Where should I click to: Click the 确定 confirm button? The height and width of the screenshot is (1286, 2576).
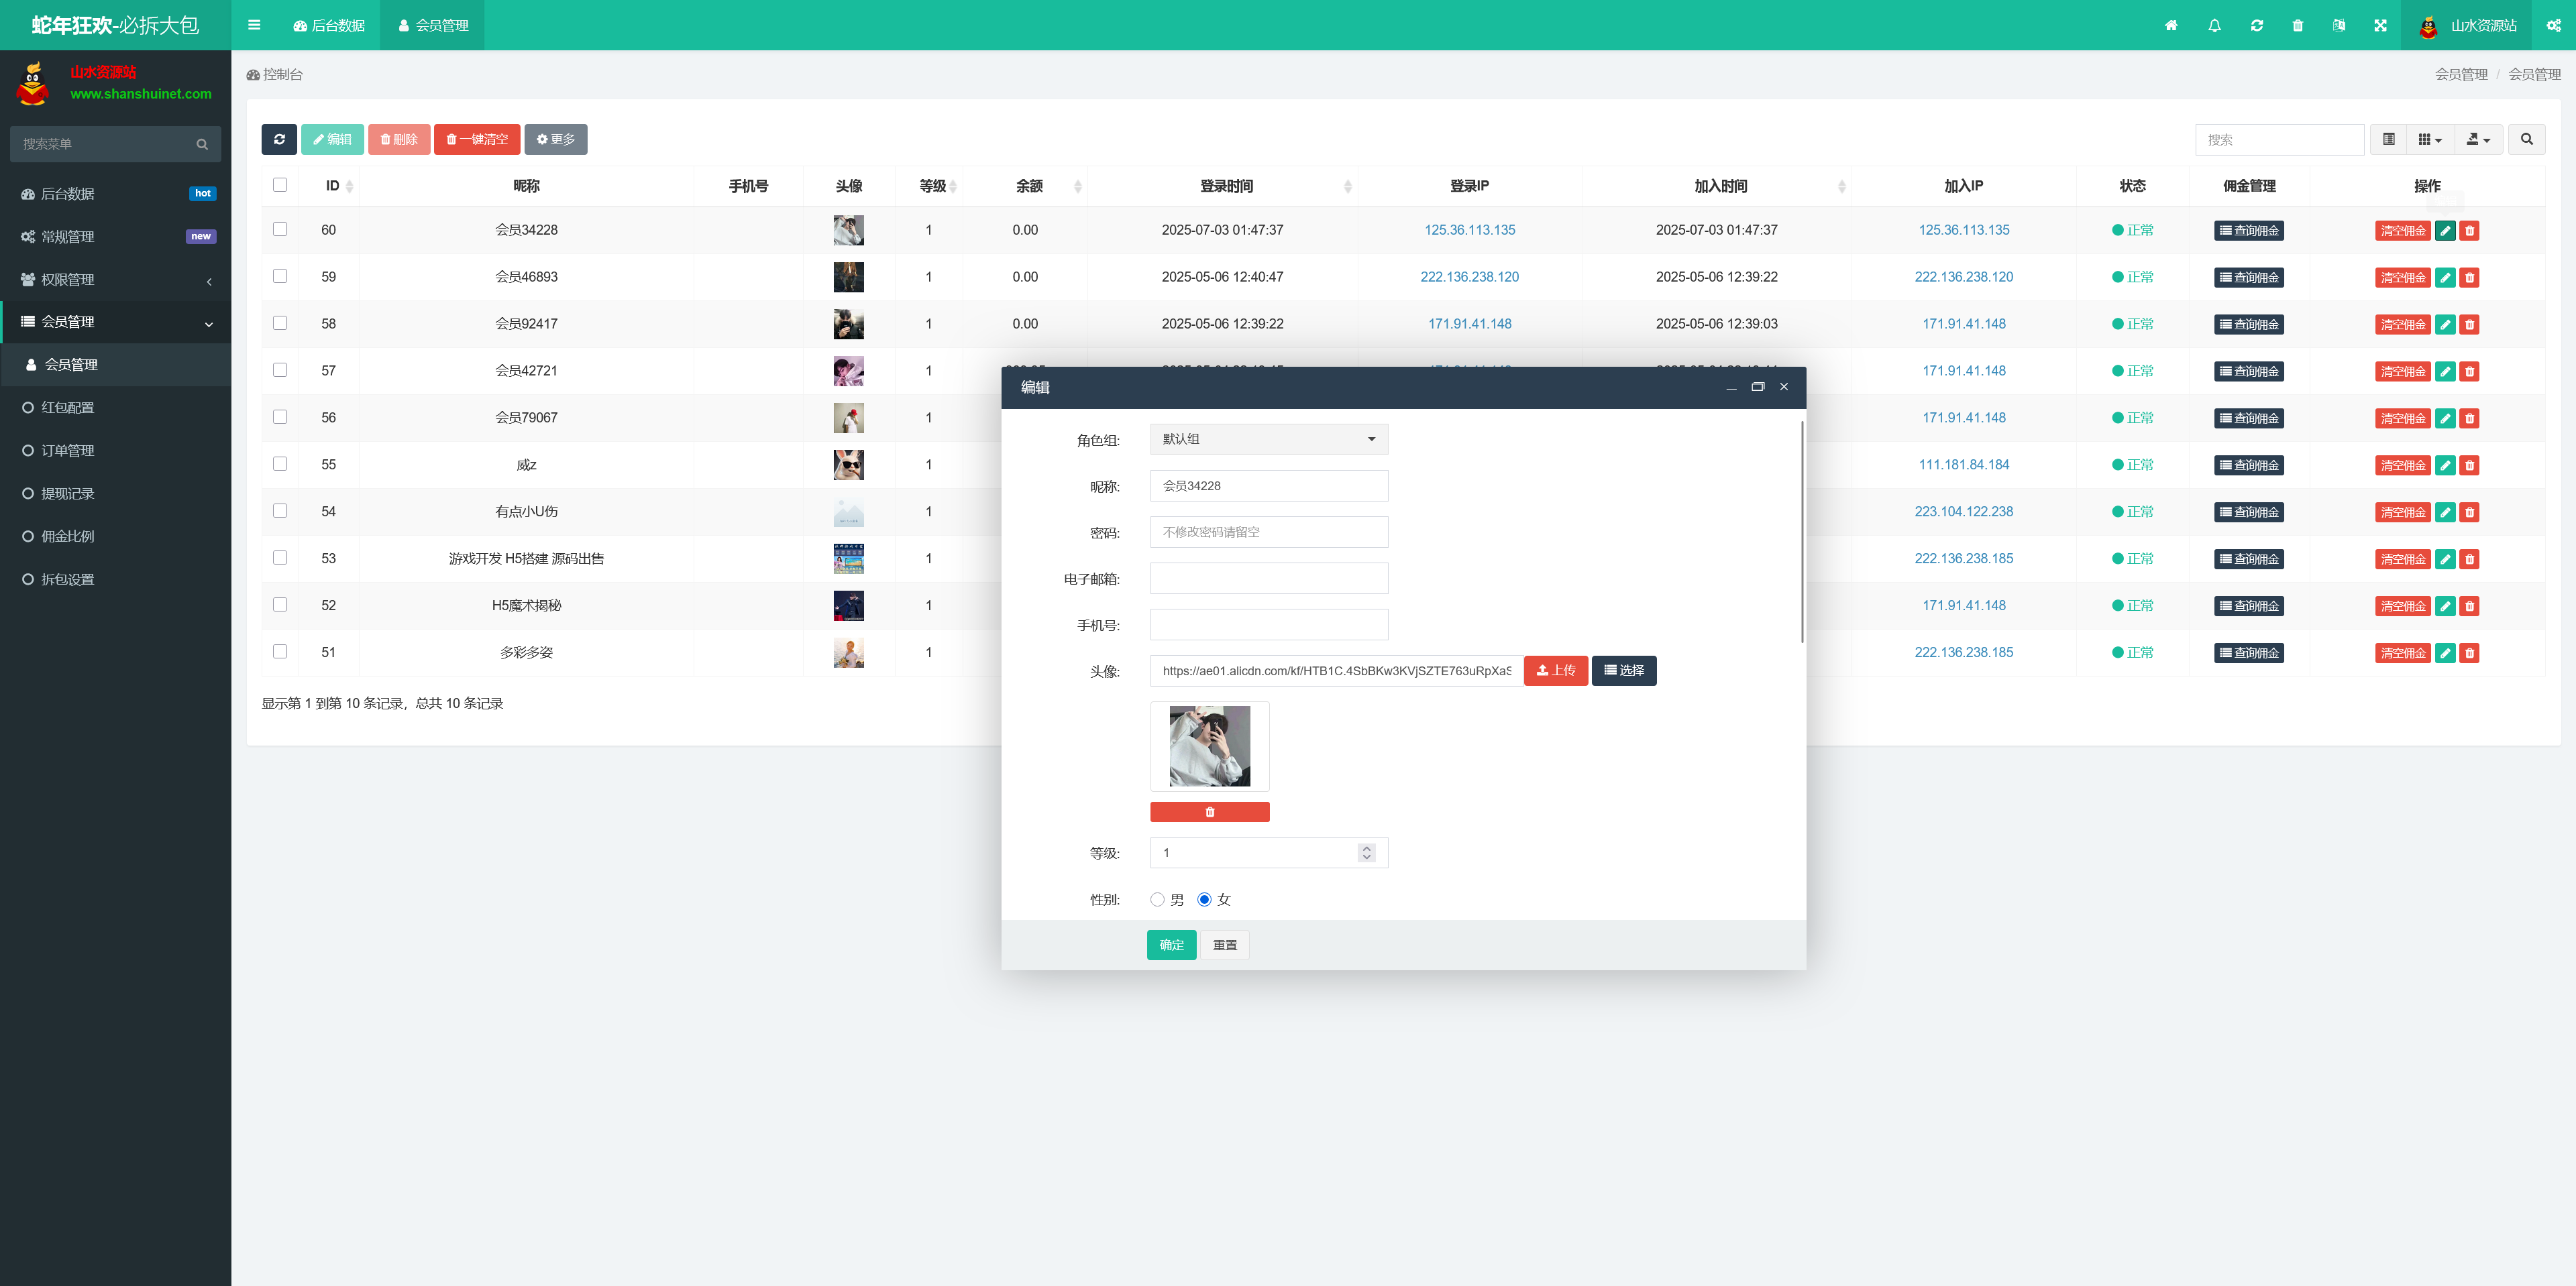(x=1171, y=944)
